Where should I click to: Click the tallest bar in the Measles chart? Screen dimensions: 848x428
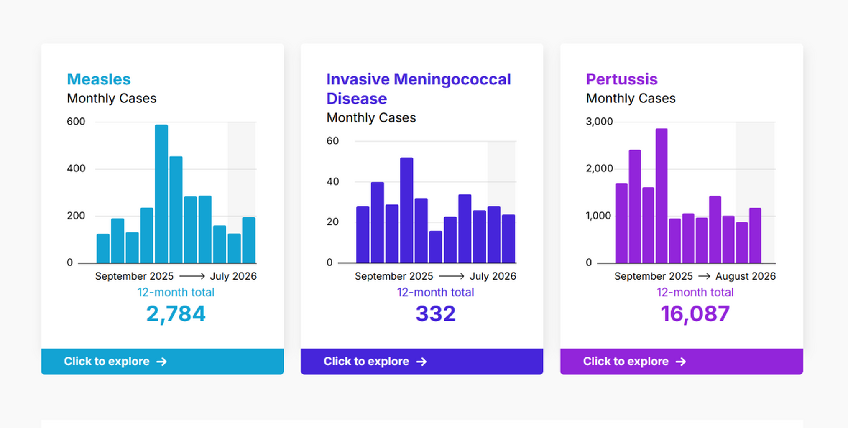pyautogui.click(x=161, y=194)
